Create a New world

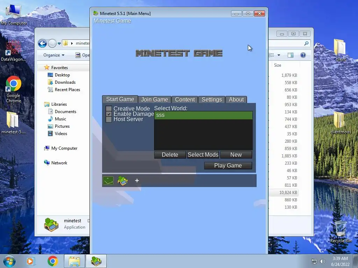pos(236,155)
